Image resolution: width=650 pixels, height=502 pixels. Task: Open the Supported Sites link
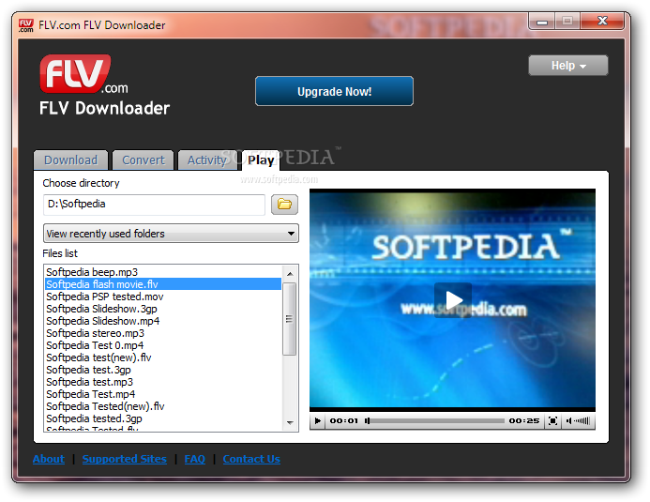[x=125, y=459]
